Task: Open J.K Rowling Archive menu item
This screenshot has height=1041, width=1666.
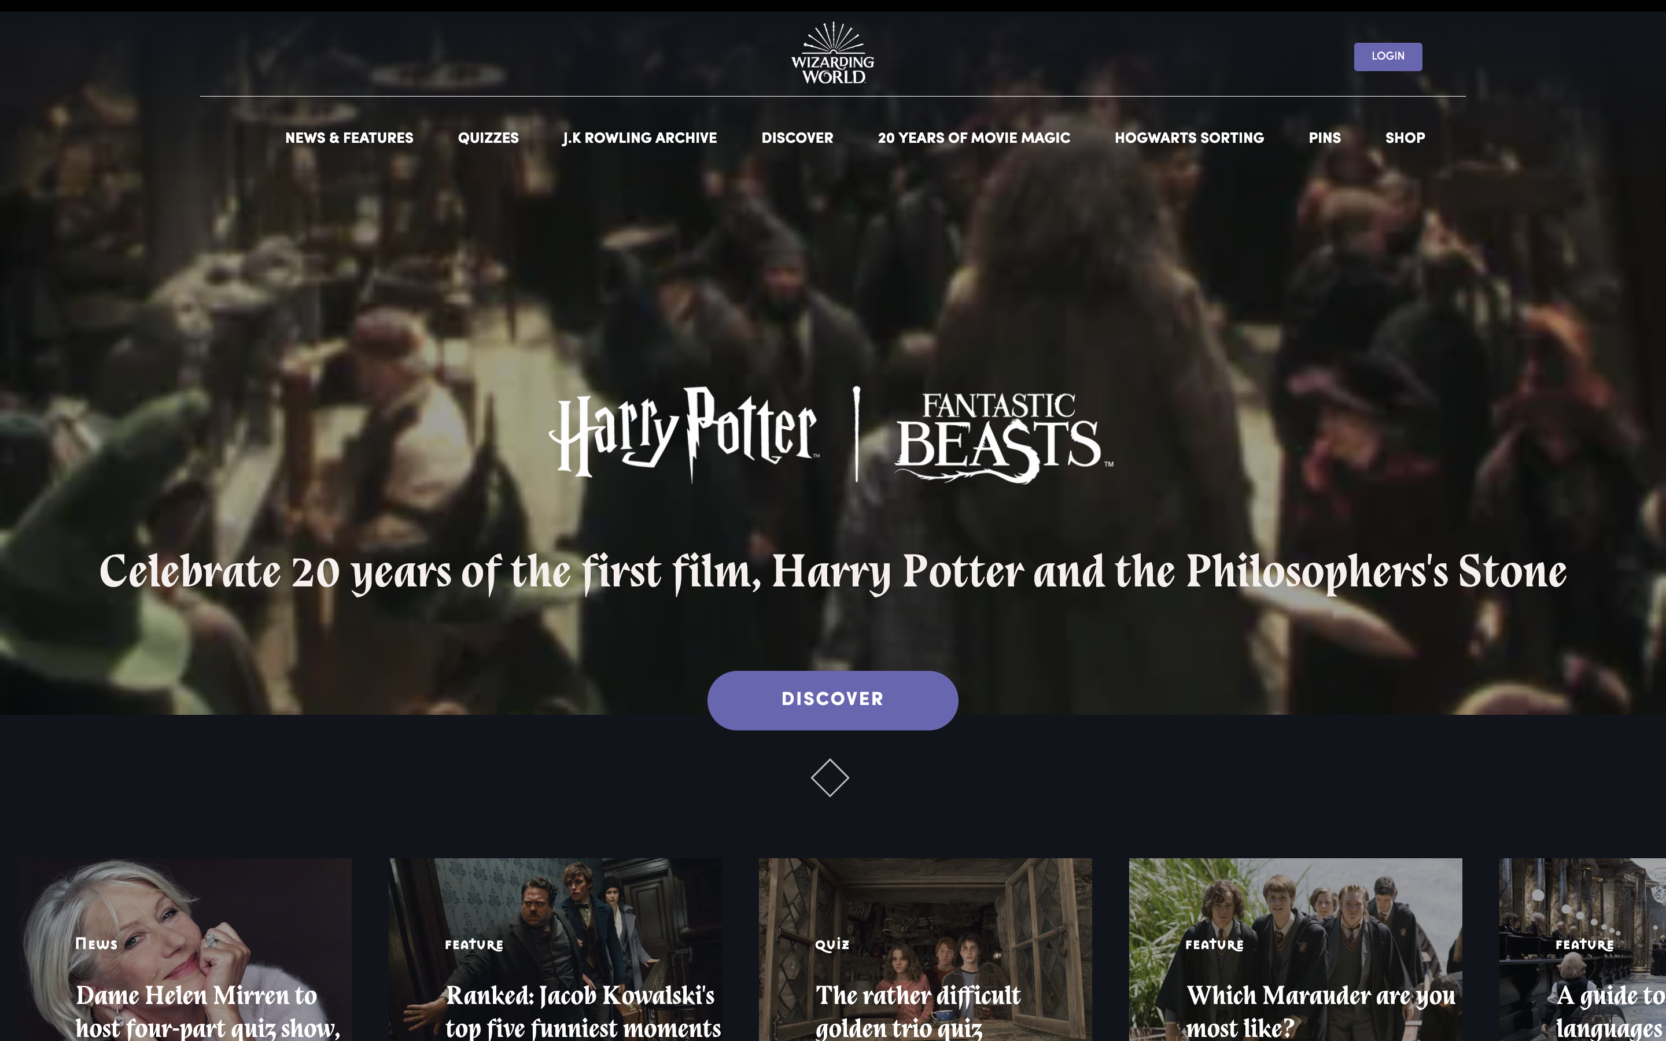Action: point(640,138)
